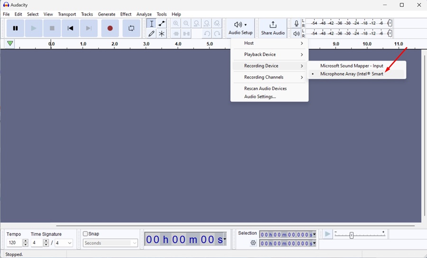Click the Undo arrow icon
The image size is (427, 258).
click(207, 34)
